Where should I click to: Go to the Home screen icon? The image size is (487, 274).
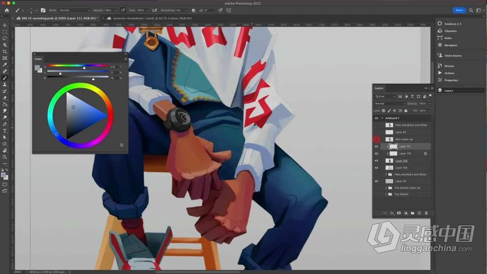pos(7,10)
